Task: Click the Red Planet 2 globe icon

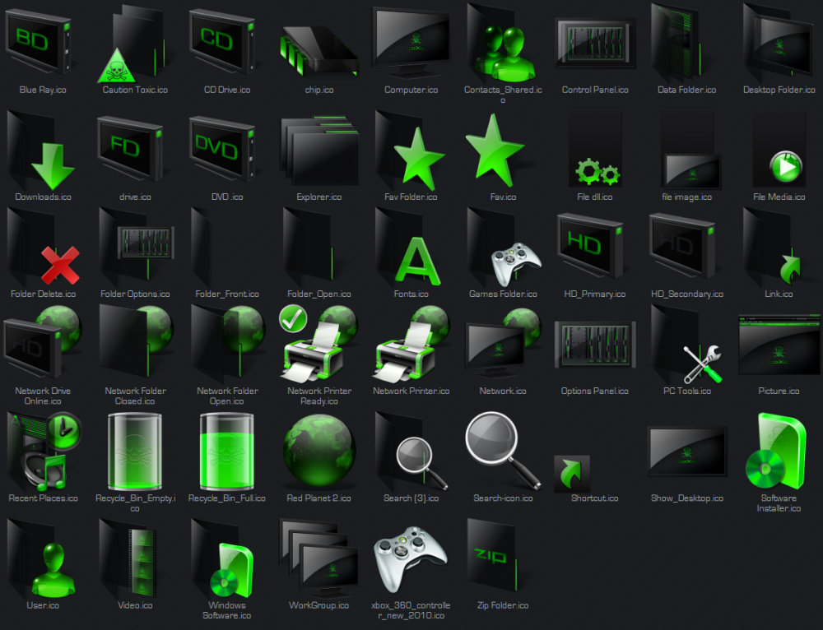Action: coord(319,451)
